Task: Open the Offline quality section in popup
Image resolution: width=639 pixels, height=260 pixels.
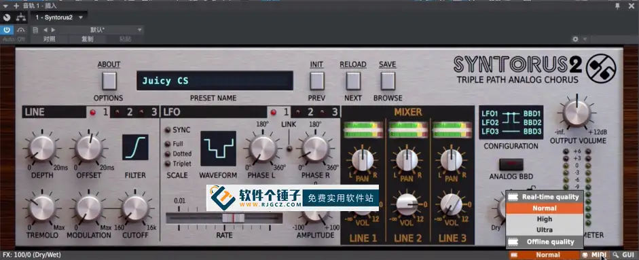Action: (545, 242)
